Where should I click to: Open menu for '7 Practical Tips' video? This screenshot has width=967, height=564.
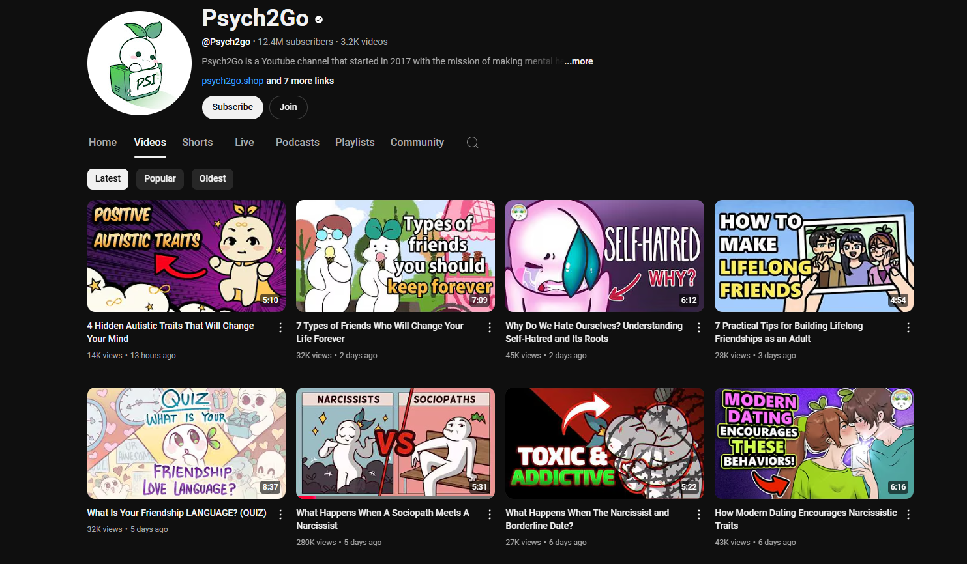(x=908, y=328)
